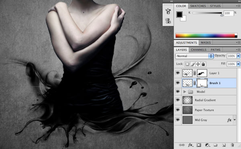This screenshot has height=149, width=241.
Task: Switch to the Styles tab
Action: point(215,6)
